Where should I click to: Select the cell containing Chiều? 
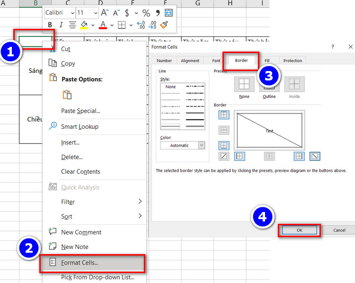[31, 119]
